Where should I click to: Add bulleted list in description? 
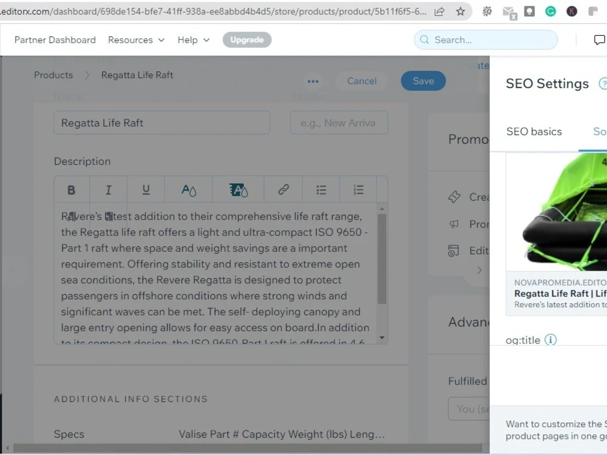321,189
